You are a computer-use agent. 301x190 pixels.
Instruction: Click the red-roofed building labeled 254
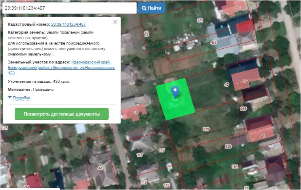pyautogui.click(x=246, y=81)
